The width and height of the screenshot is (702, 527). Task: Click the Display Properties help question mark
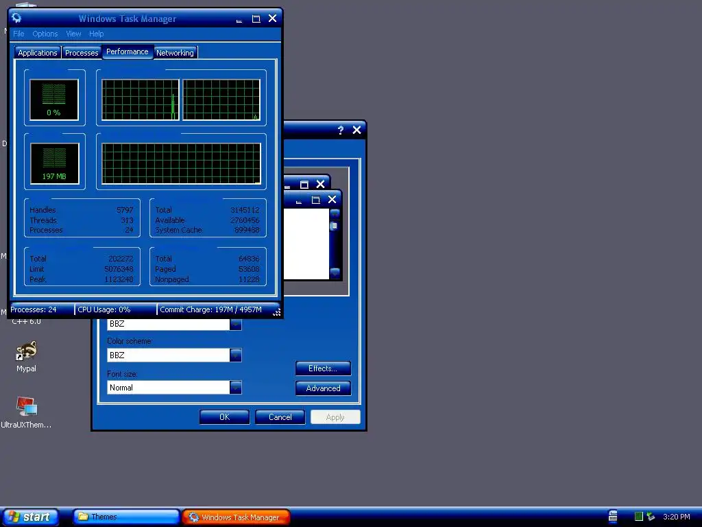pyautogui.click(x=340, y=130)
